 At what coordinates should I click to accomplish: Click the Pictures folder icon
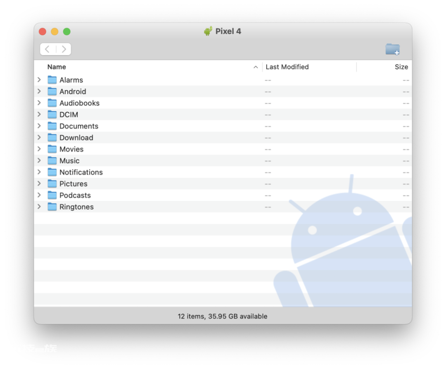pyautogui.click(x=52, y=183)
